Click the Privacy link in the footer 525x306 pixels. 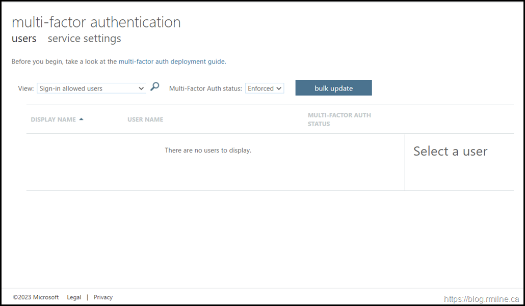(103, 297)
